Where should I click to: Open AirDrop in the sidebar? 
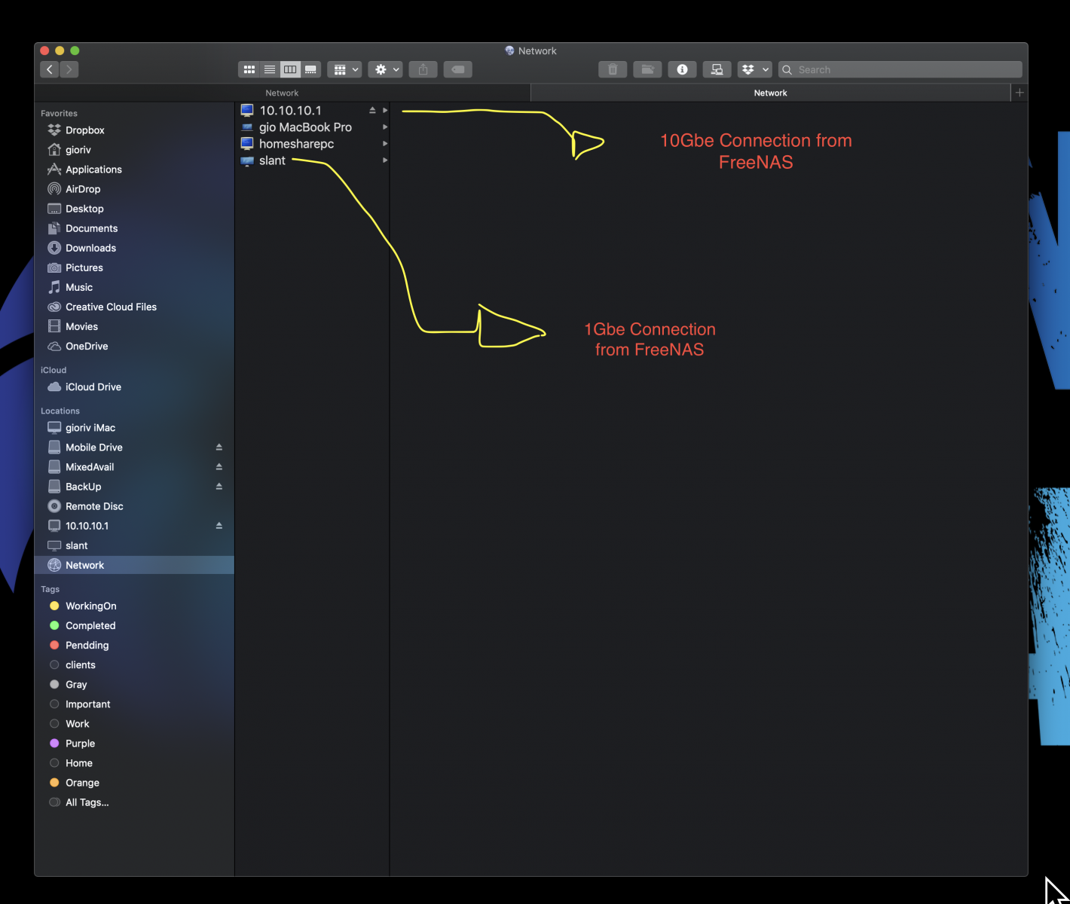pos(134,189)
